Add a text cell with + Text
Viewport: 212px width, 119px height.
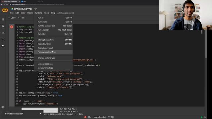point(21,18)
